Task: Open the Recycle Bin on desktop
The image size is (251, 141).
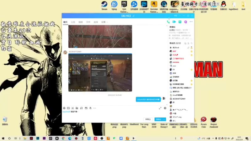Action: tap(5, 121)
